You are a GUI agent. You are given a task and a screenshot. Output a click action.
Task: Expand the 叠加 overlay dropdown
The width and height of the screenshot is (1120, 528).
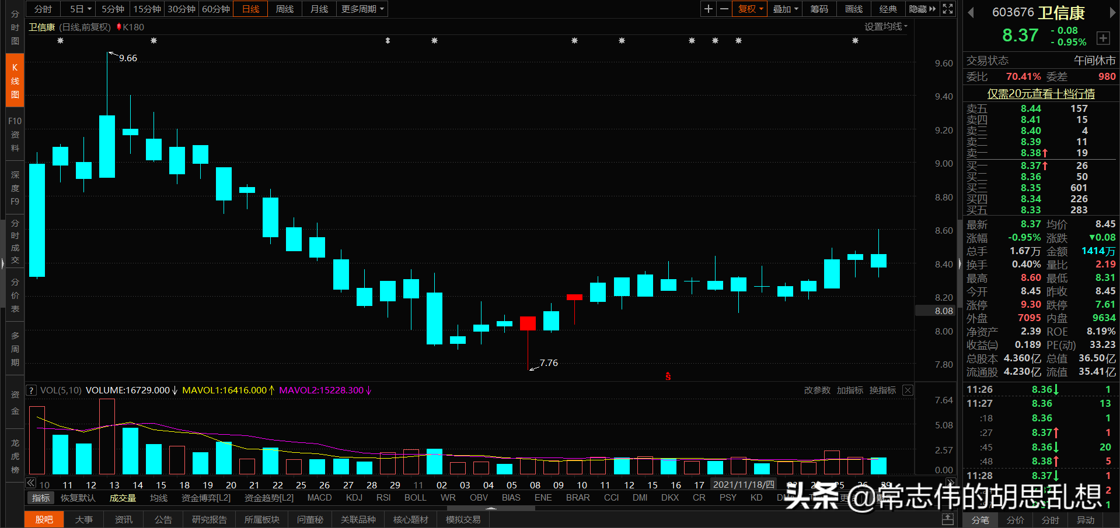784,9
